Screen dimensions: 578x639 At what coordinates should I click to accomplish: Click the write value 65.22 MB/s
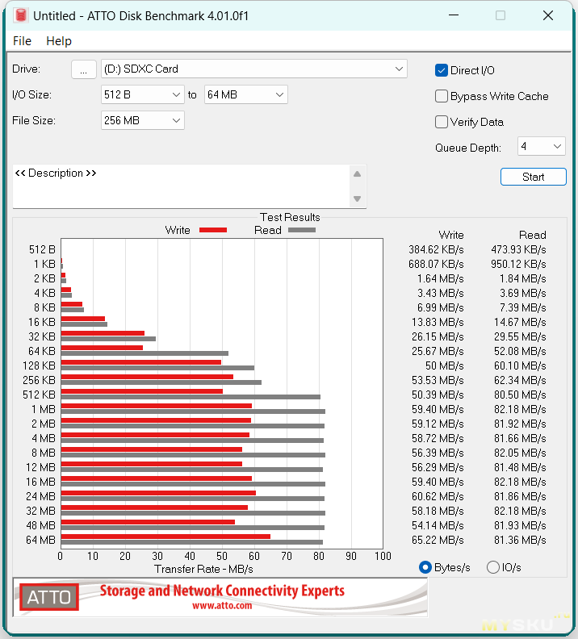point(438,541)
